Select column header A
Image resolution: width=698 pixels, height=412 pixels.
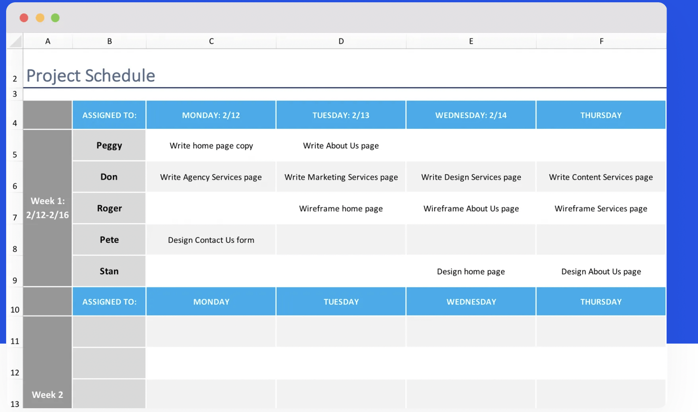tap(47, 41)
